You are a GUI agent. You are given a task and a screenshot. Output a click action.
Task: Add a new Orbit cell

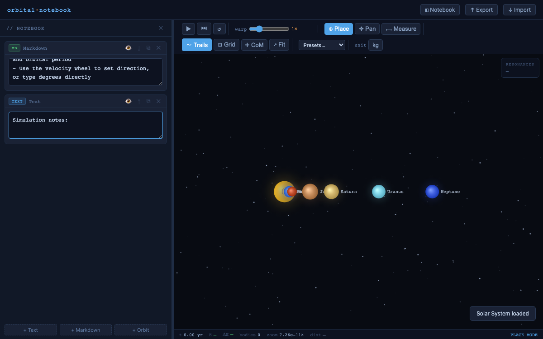141,330
